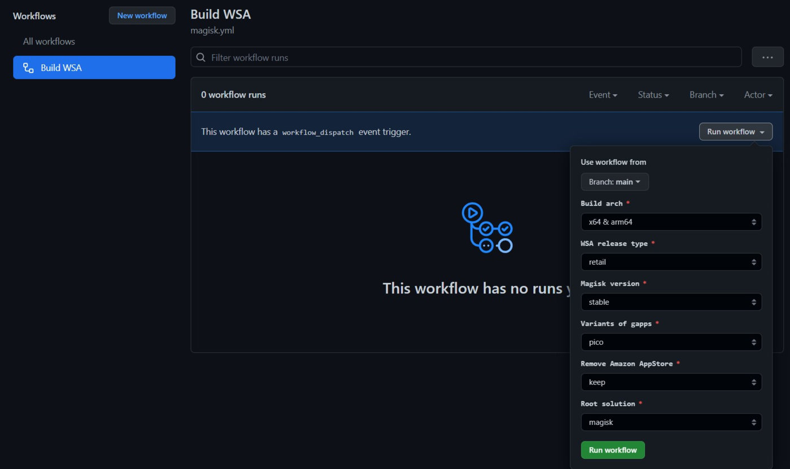Image resolution: width=790 pixels, height=469 pixels.
Task: Open the Remove Amazon AppStore dropdown
Action: pyautogui.click(x=671, y=382)
